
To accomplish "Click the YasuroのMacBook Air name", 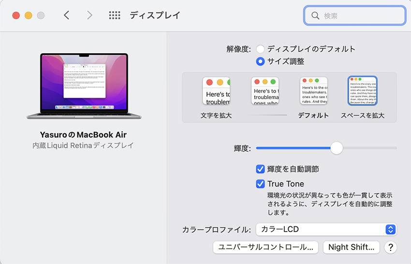I will pyautogui.click(x=83, y=135).
